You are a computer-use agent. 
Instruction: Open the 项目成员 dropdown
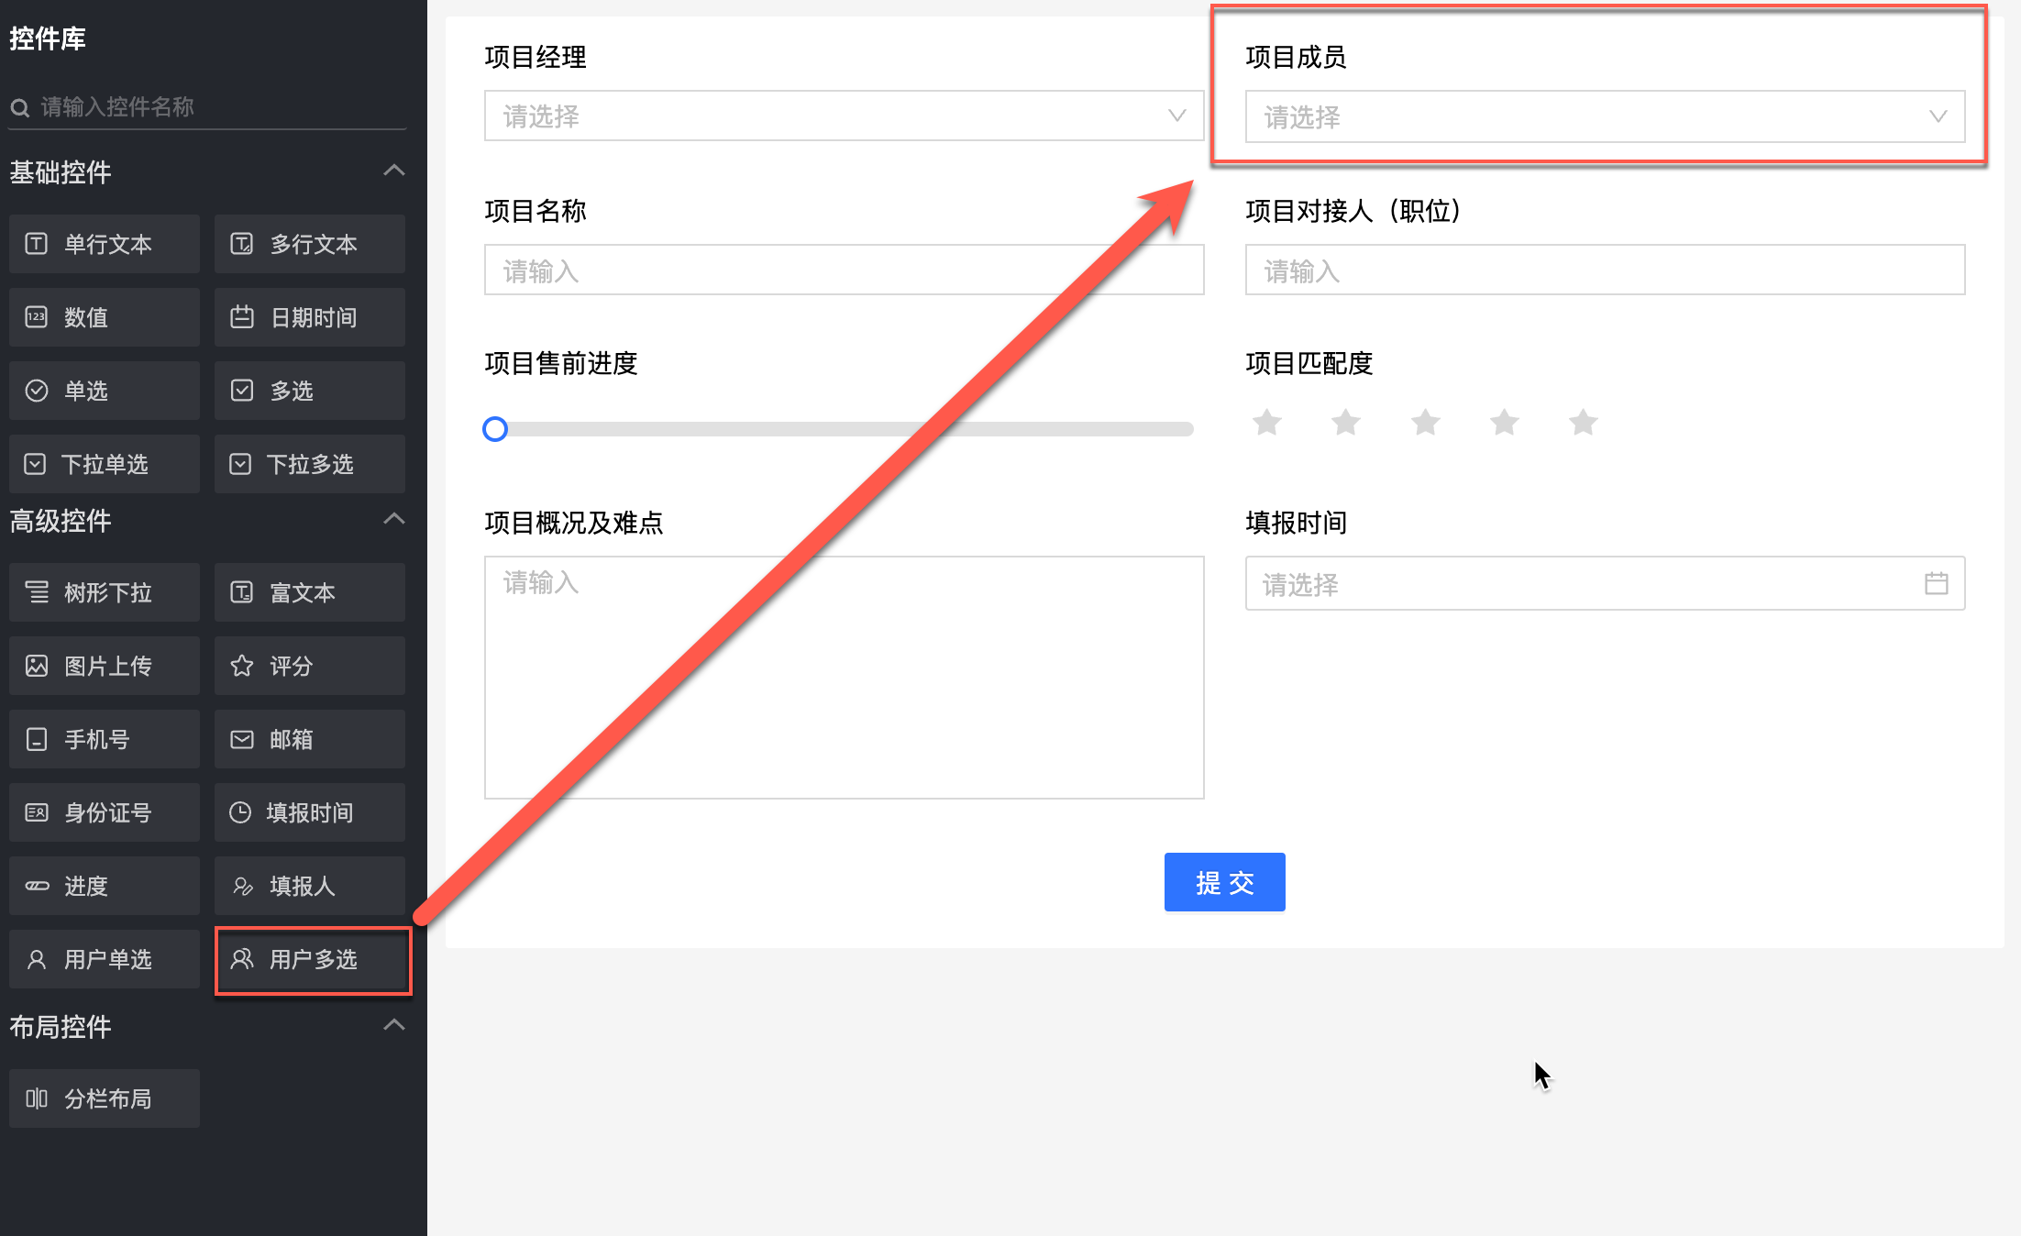point(1605,116)
